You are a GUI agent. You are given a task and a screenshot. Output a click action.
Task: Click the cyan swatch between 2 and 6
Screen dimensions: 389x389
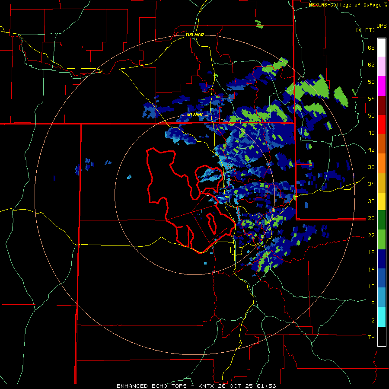tap(382, 317)
